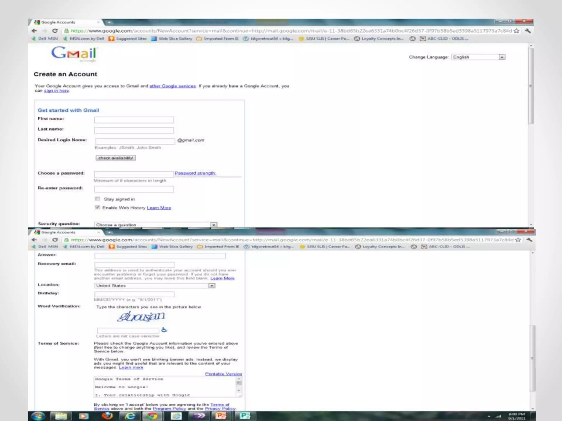Image resolution: width=562 pixels, height=421 pixels.
Task: Click the reload button in upper browser window
Action: click(55, 31)
